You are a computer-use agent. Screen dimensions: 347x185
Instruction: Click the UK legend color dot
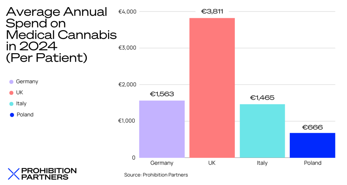(12, 92)
